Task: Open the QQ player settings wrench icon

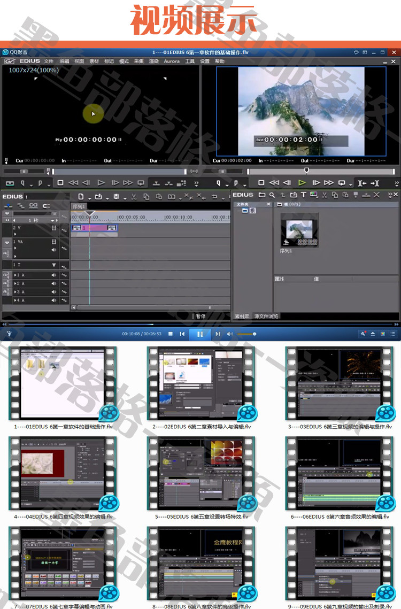Action: [363, 334]
